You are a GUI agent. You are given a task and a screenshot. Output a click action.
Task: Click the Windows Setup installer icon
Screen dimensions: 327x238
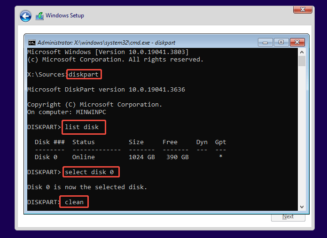39,16
